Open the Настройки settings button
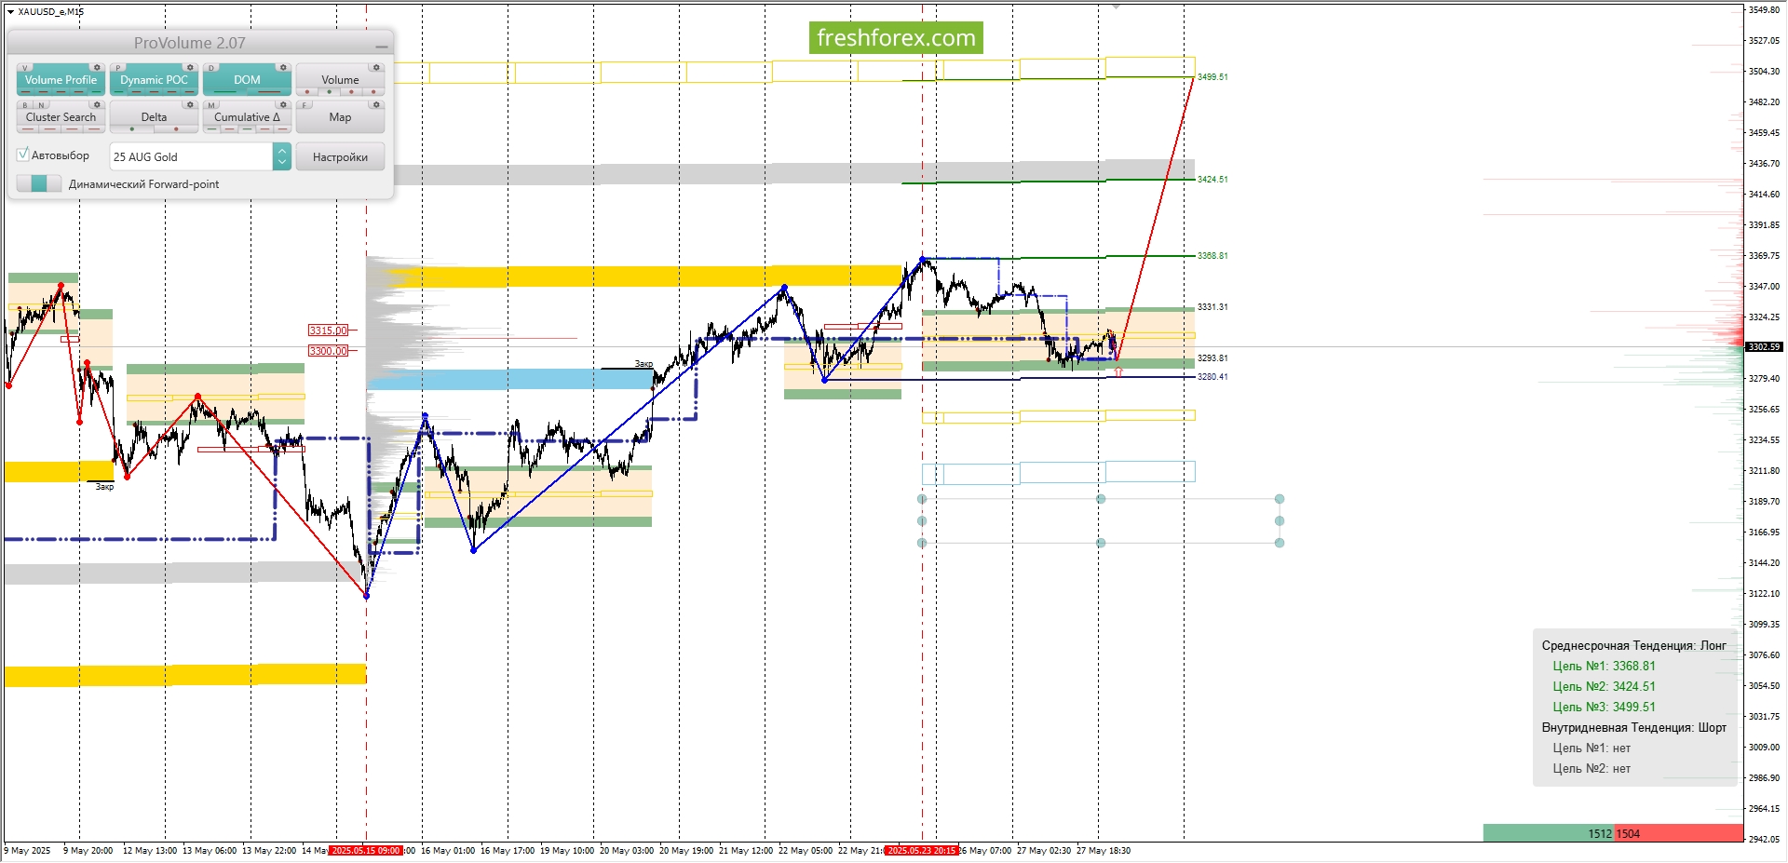 pos(340,156)
